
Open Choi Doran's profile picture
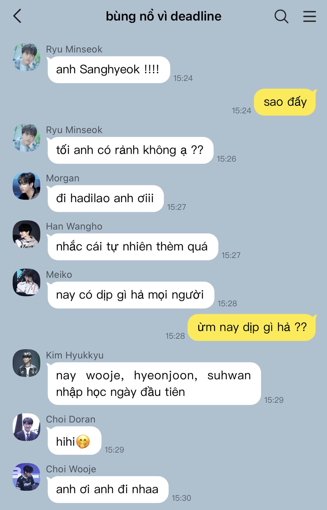(x=27, y=427)
